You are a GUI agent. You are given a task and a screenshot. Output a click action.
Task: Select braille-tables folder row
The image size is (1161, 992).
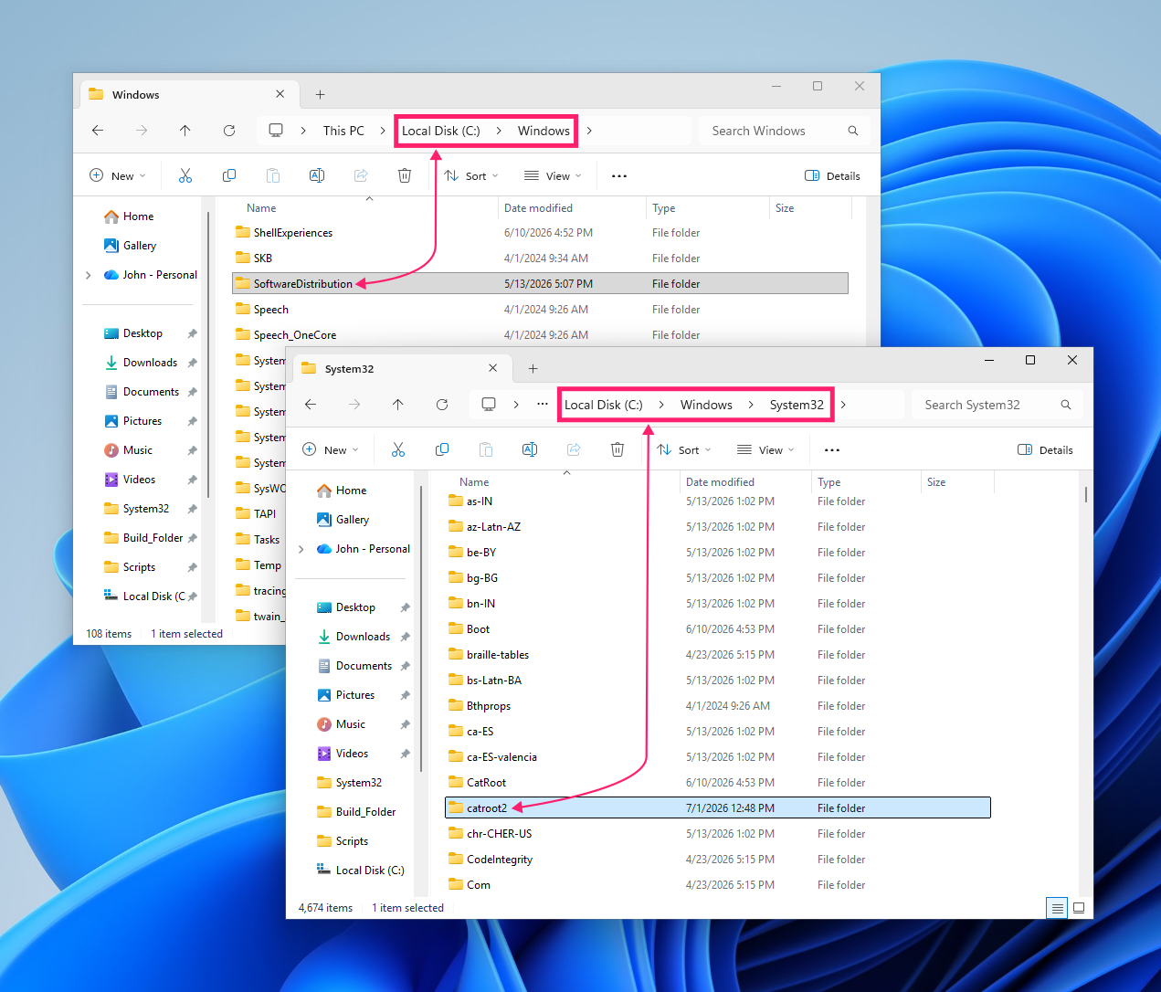pyautogui.click(x=718, y=654)
